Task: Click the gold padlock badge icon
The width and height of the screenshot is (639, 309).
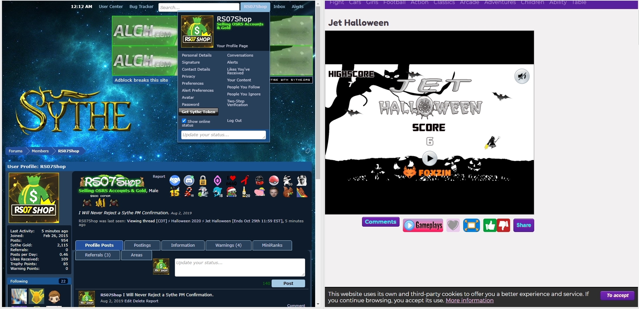Action: pyautogui.click(x=203, y=180)
